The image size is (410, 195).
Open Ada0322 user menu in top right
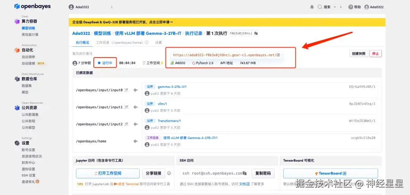(x=374, y=7)
